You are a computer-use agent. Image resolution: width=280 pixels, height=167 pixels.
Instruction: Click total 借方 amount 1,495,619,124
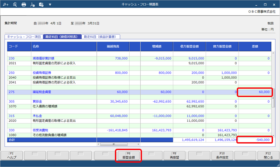click(x=190, y=140)
